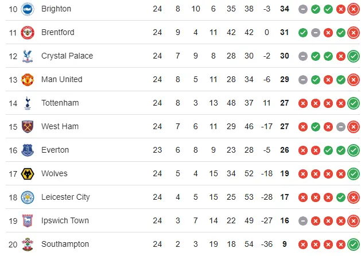The width and height of the screenshot is (361, 256).
Task: Click the Everton club crest
Action: (28, 150)
